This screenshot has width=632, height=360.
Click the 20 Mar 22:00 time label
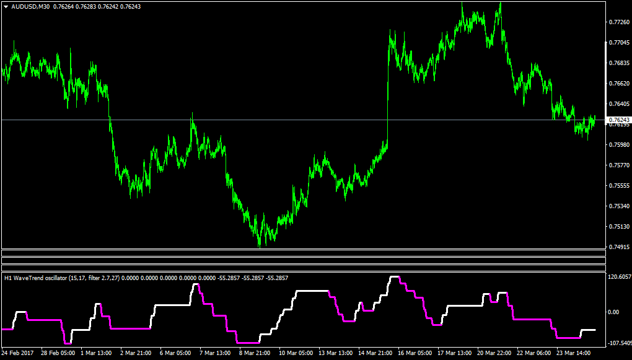click(x=494, y=353)
